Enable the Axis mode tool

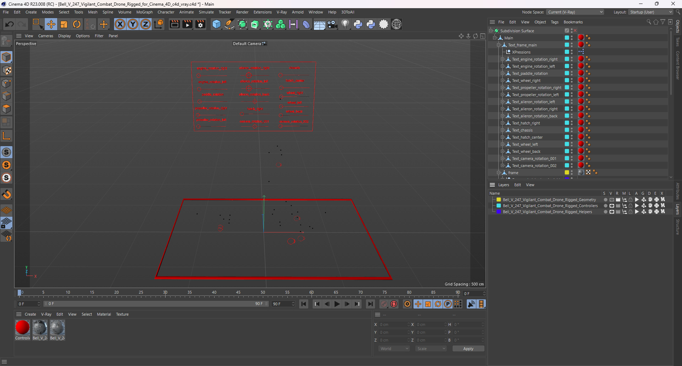[x=6, y=136]
